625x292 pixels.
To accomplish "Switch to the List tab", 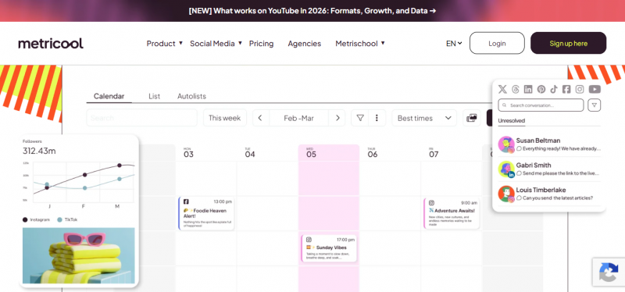I will click(x=154, y=96).
